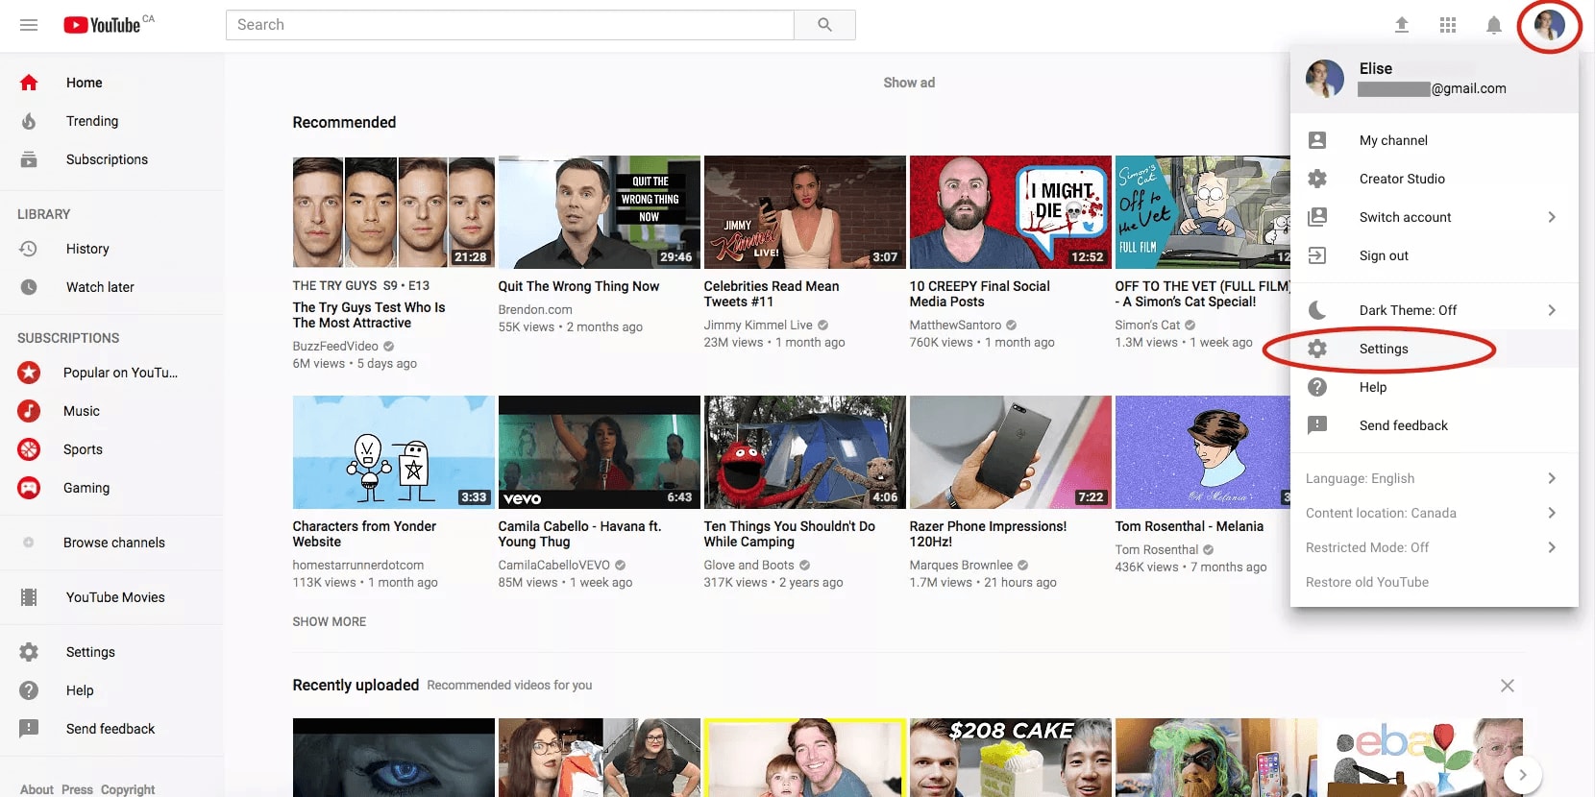Select Sign out menu entry
Viewport: 1595px width, 797px height.
point(1434,255)
